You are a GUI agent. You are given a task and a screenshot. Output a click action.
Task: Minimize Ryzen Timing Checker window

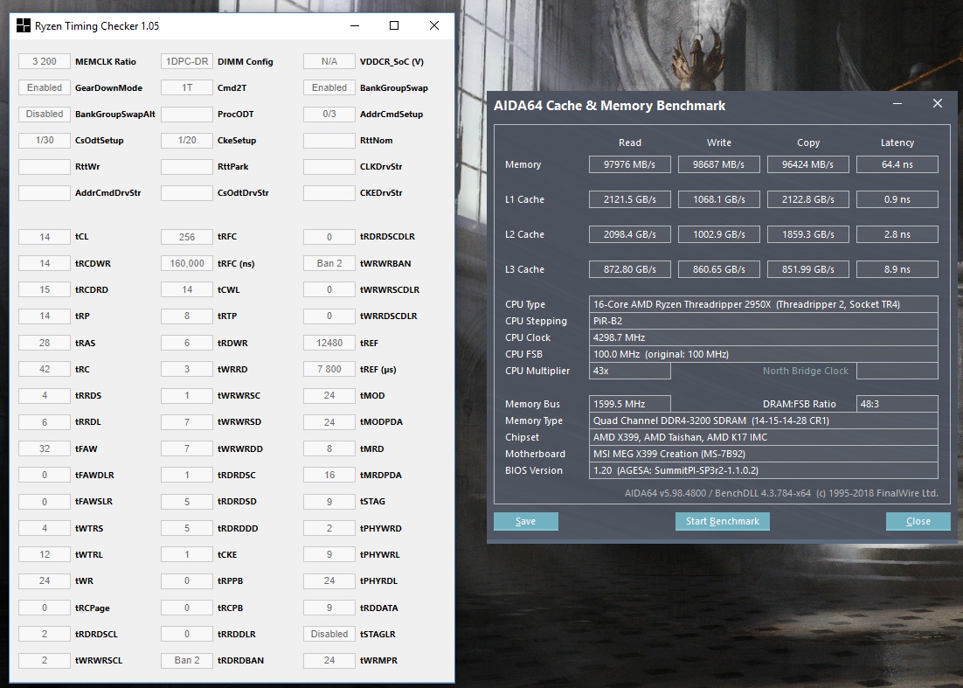point(355,26)
